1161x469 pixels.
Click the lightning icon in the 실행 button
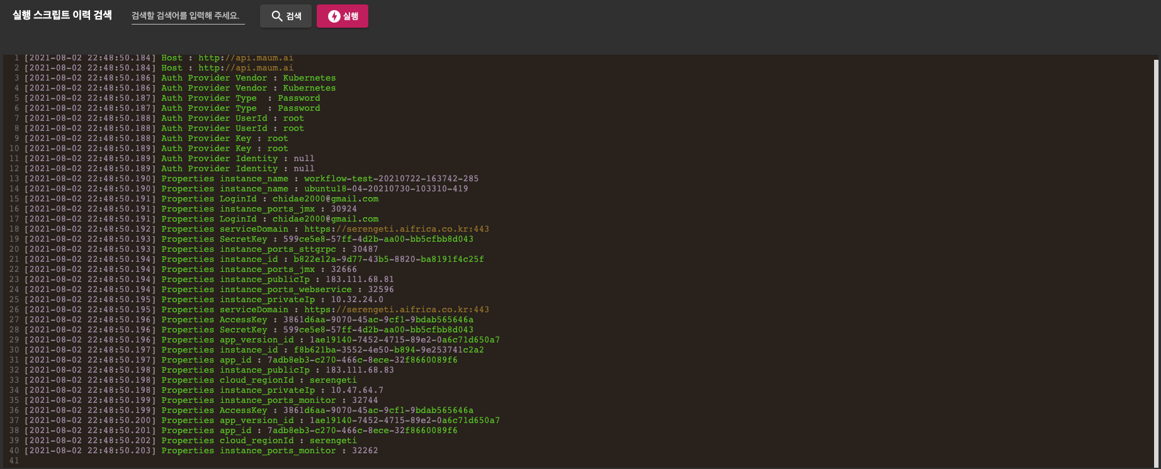(334, 16)
